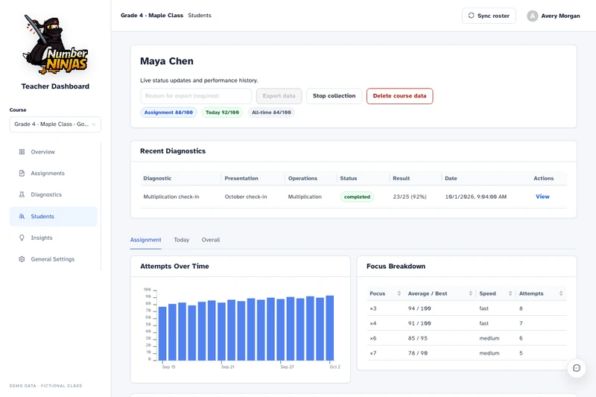This screenshot has height=397, width=596.
Task: Click the last bar above Oct 2
Action: coord(330,328)
